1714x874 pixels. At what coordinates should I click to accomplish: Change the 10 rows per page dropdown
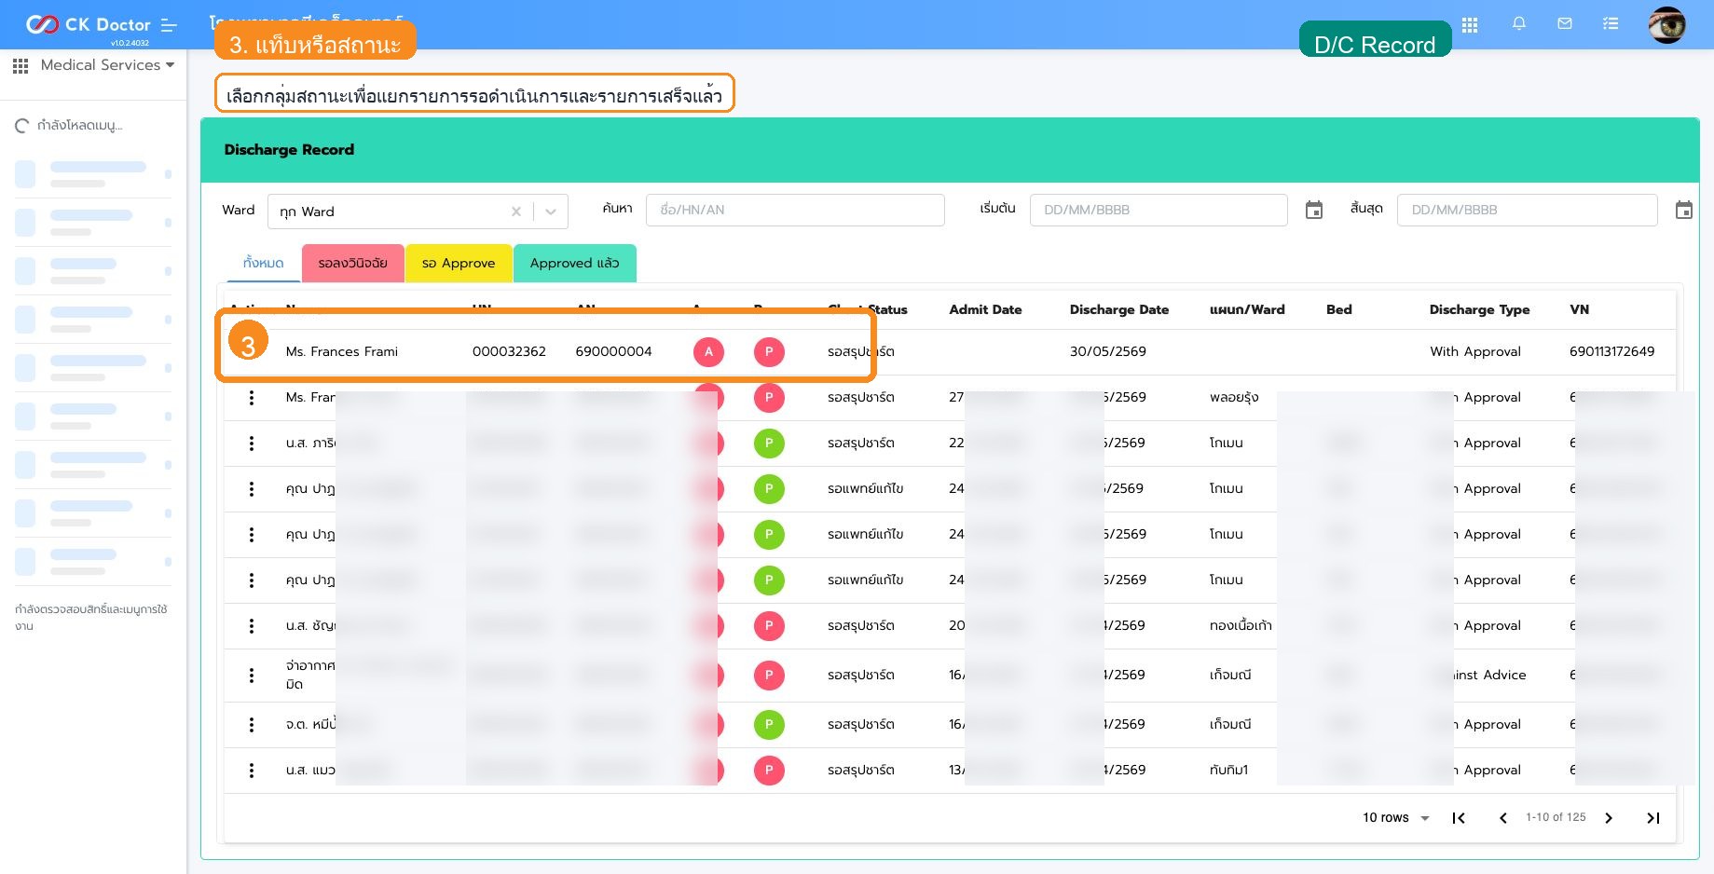[1396, 818]
